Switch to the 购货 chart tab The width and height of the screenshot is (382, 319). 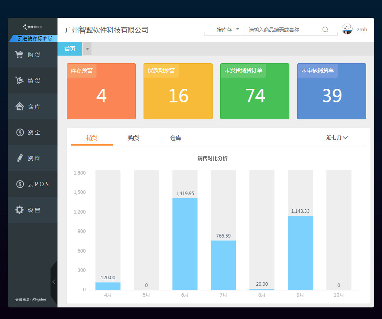coord(134,138)
